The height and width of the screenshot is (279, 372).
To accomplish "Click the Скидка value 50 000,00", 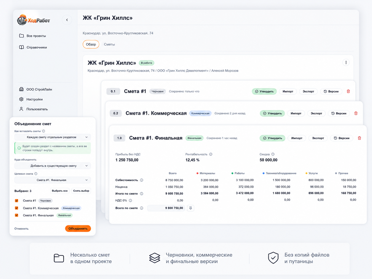I will coord(268,160).
